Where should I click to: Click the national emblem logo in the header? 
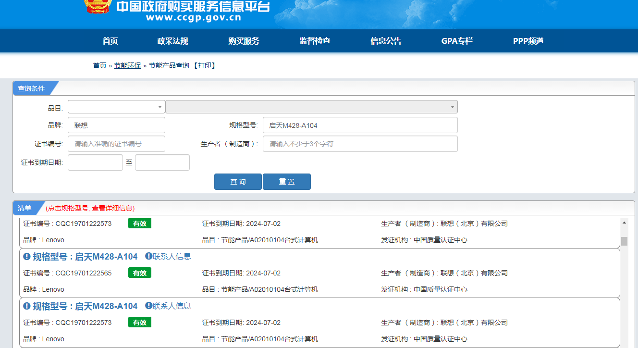click(x=98, y=7)
